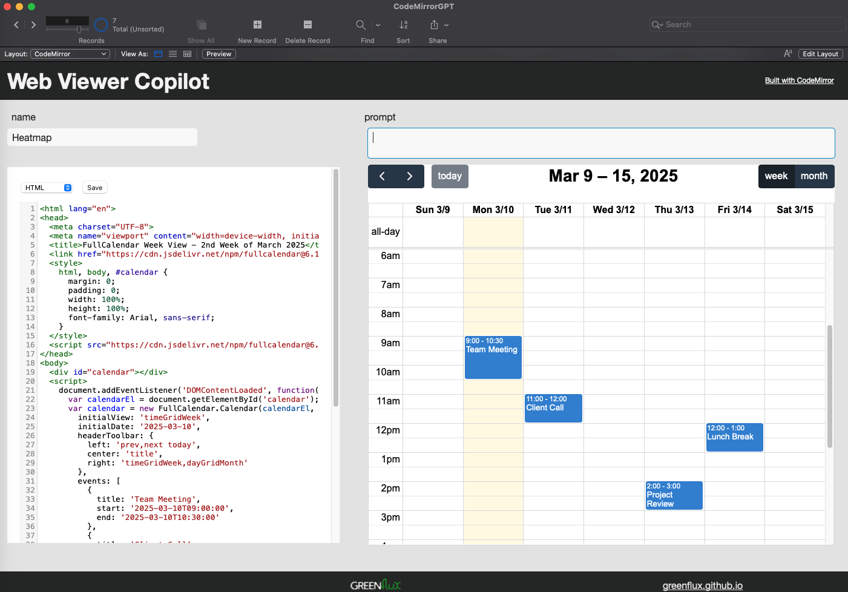Open the Built with CodeMirror link

coord(799,81)
